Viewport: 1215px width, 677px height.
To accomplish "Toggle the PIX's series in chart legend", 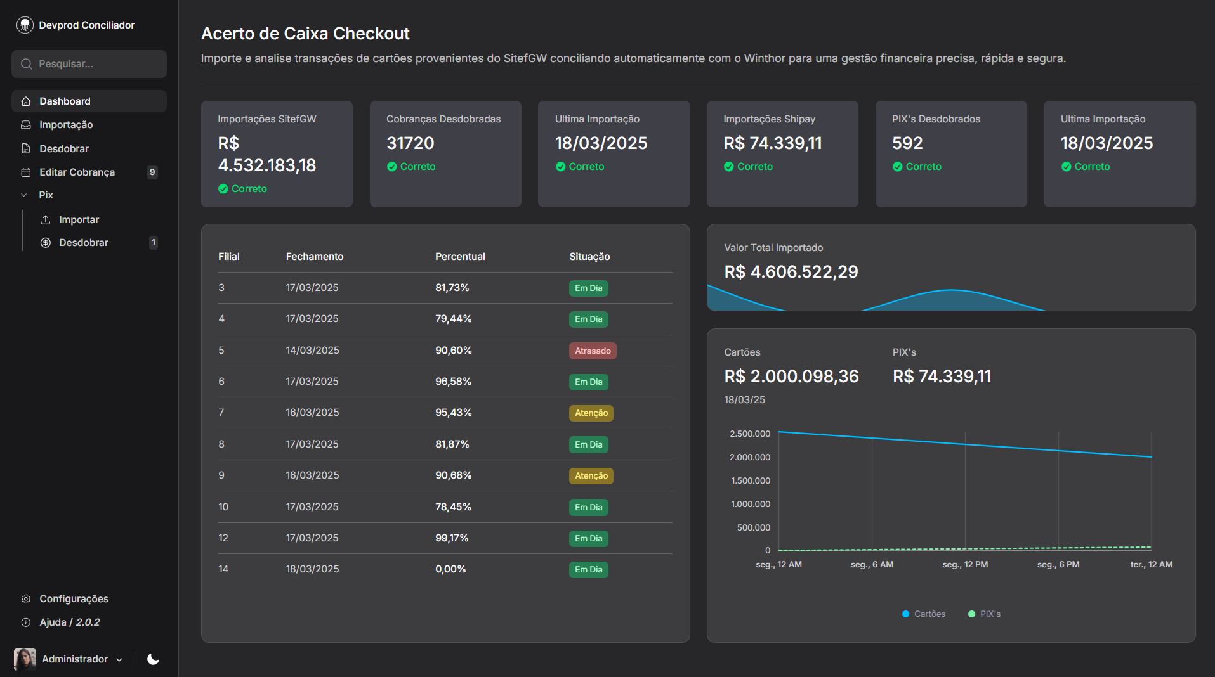I will pos(984,614).
